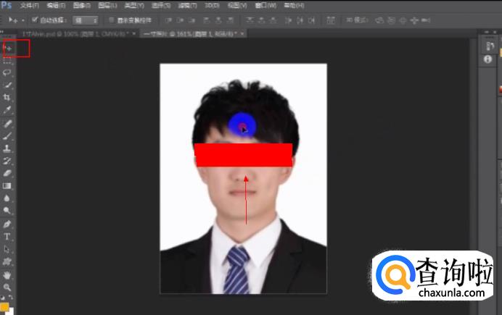502x315 pixels.
Task: Open the 图像(I) menu
Action: (82, 6)
